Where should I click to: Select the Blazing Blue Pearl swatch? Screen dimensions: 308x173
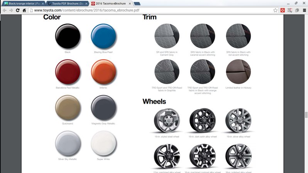103,36
